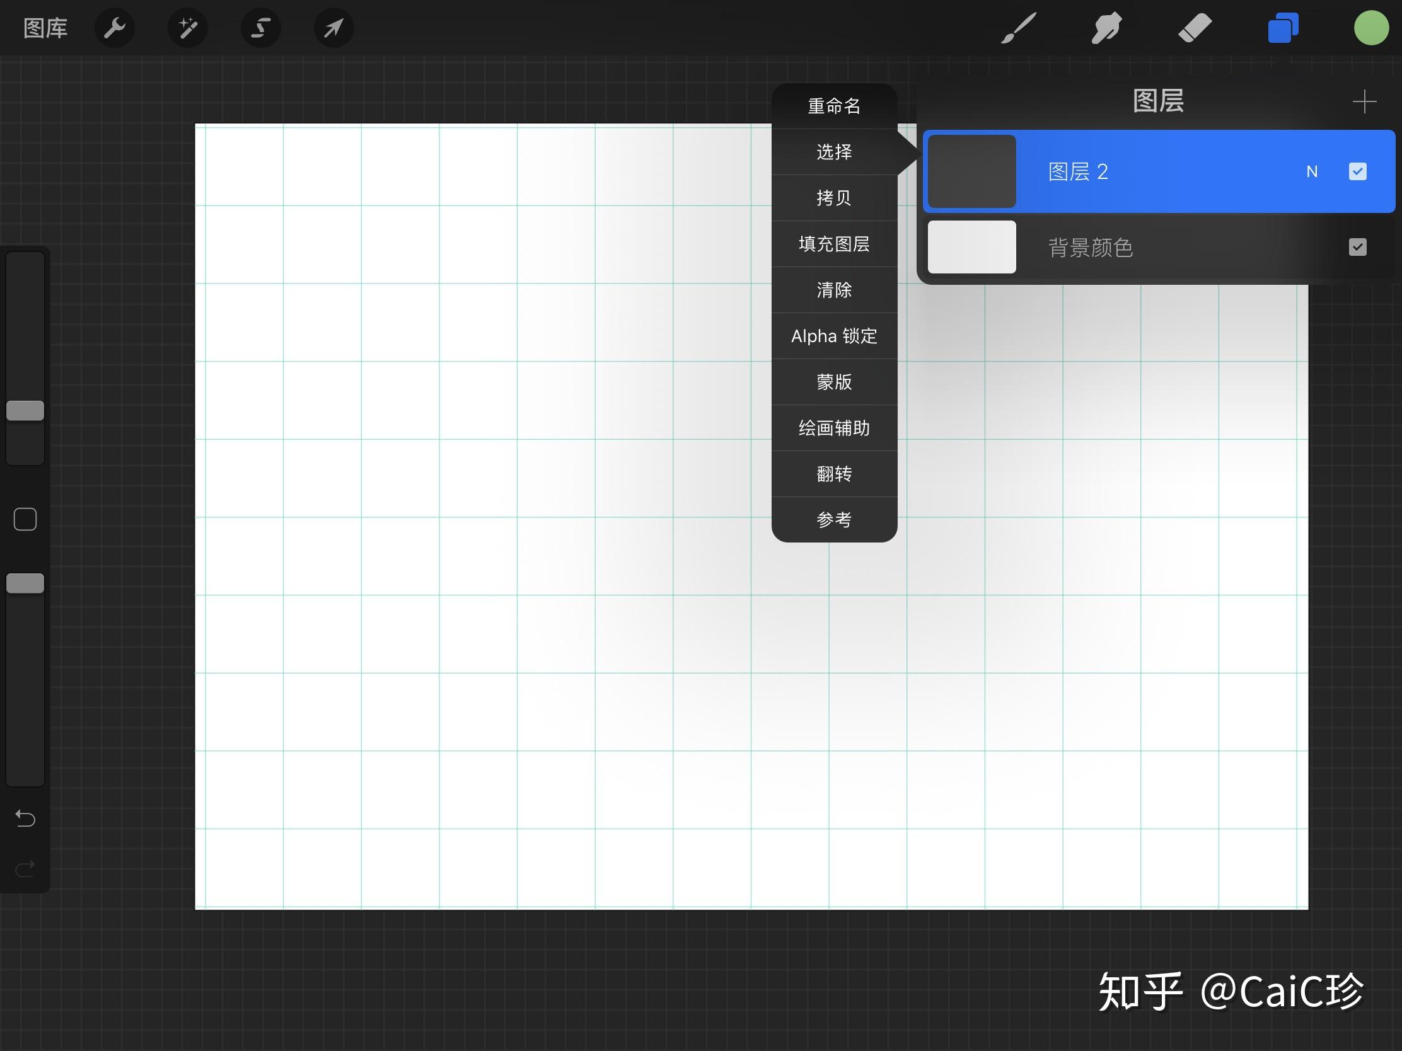Select the Transform arrow tool
Image resolution: width=1402 pixels, height=1051 pixels.
[333, 28]
